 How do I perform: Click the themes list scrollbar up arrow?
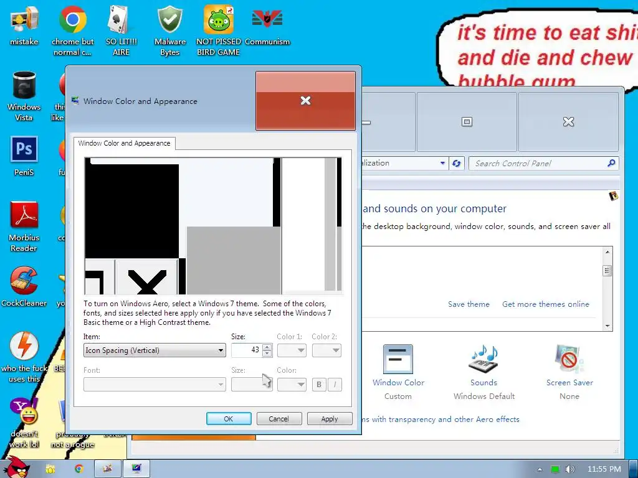point(607,252)
